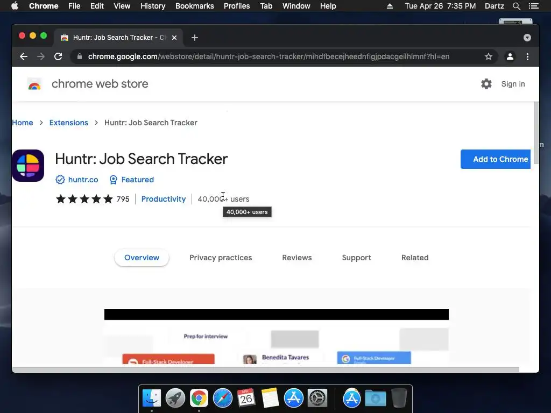This screenshot has height=413, width=551.
Task: Open System Preferences from the dock
Action: [317, 398]
